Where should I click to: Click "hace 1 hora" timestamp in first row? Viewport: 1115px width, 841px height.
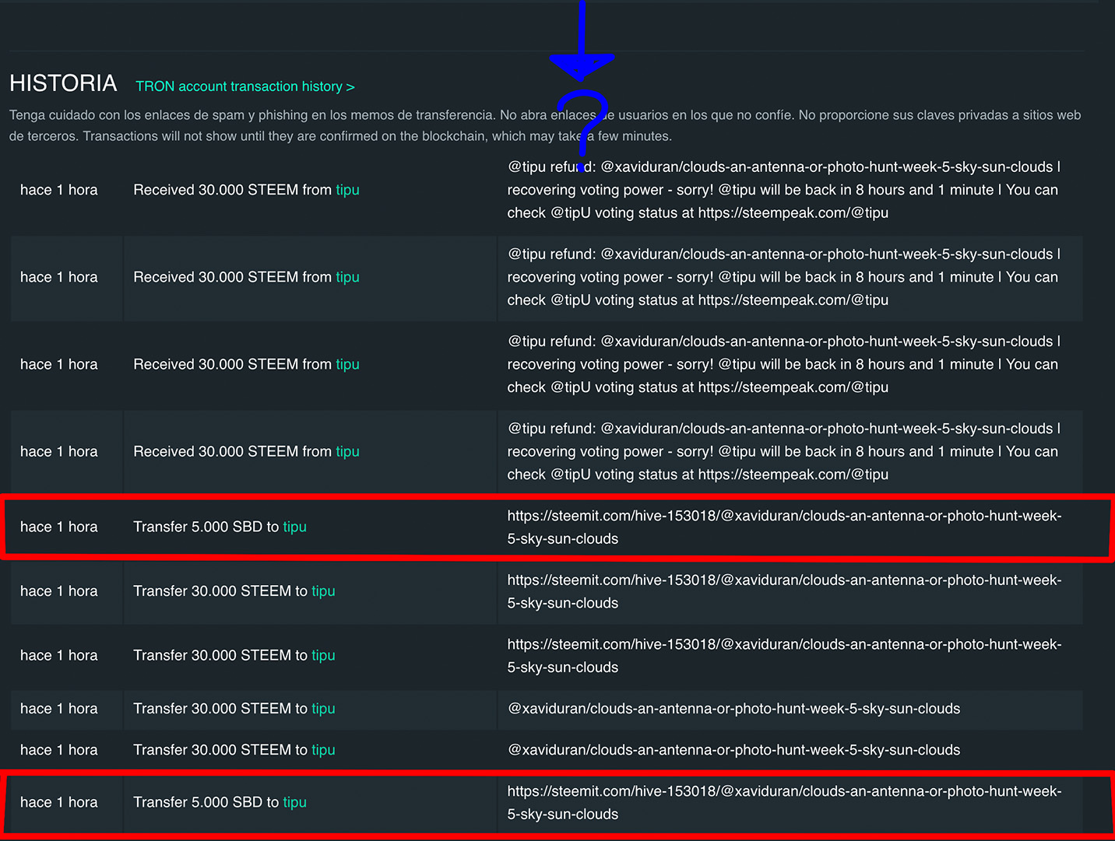pos(59,190)
